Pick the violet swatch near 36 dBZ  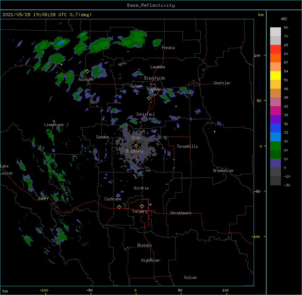click(x=275, y=119)
